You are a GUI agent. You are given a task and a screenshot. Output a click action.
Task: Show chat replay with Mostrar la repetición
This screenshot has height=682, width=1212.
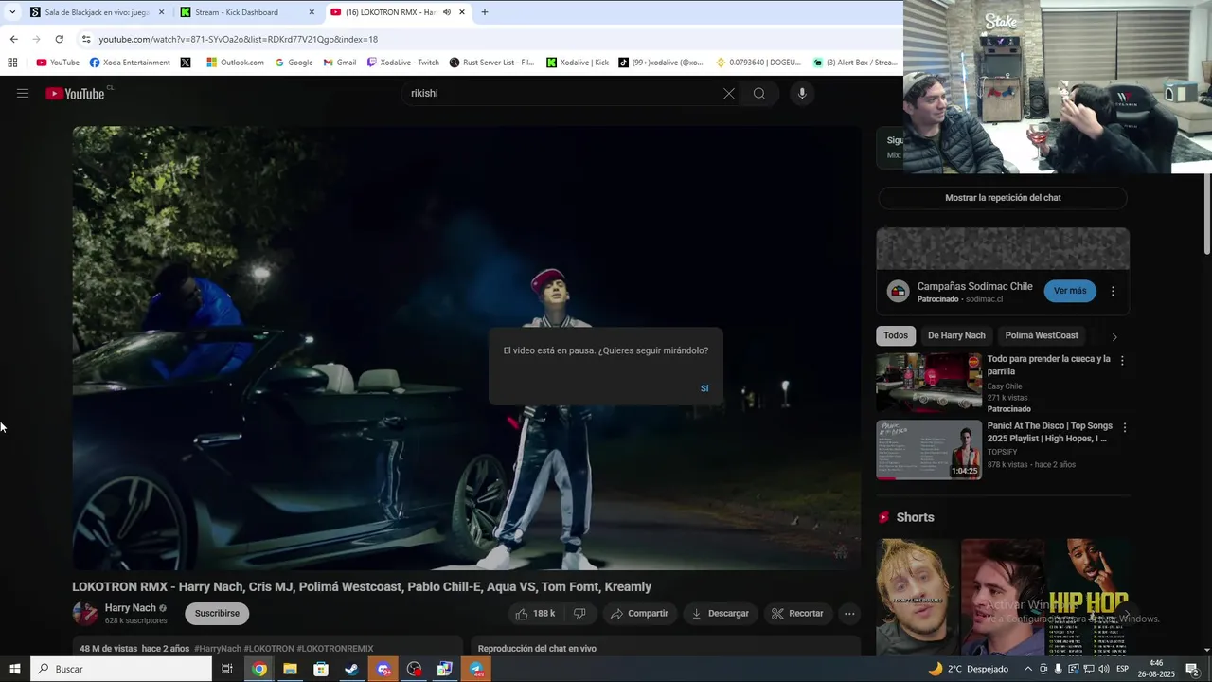tap(1003, 198)
